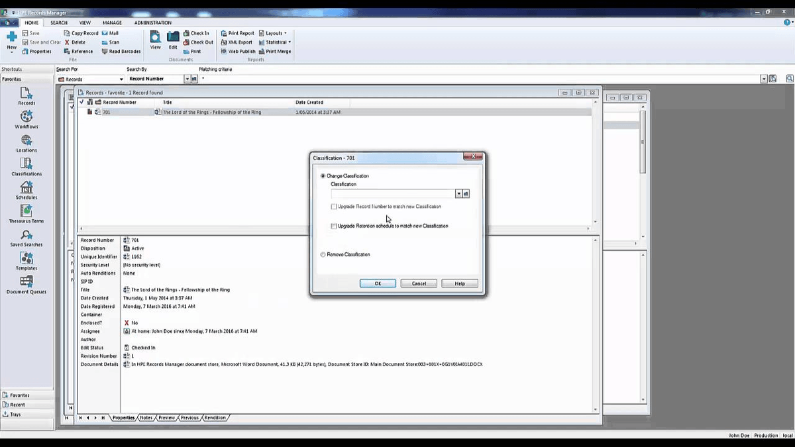795x447 pixels.
Task: Open the matching criteria dropdown at right
Action: click(x=764, y=79)
